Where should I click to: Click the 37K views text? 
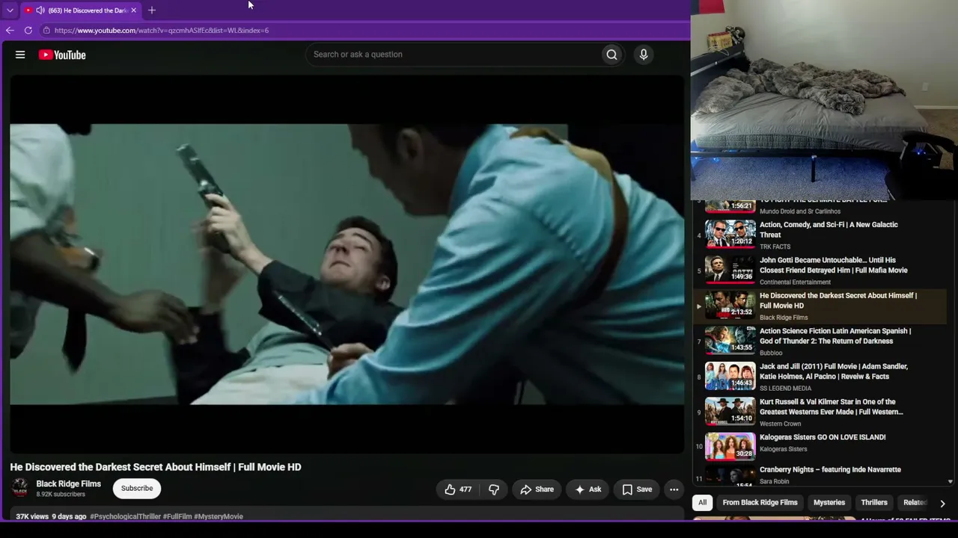pos(32,516)
